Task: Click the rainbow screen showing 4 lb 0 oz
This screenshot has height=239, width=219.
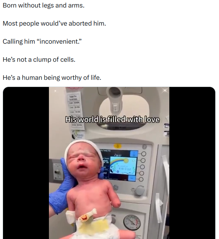Action: [x=123, y=166]
